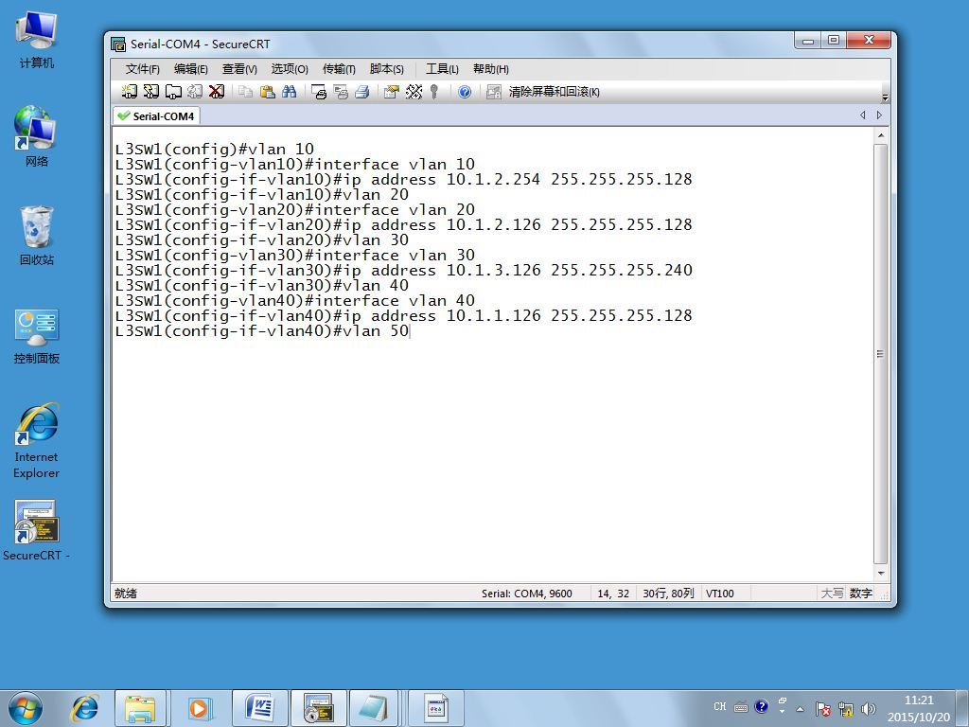Click the Copy icon in the toolbar
Viewport: 969px width, 727px height.
(x=245, y=92)
